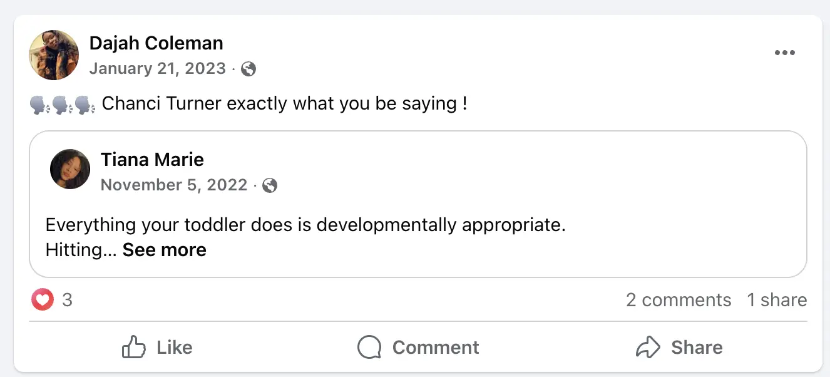This screenshot has width=830, height=377.
Task: Open the three-dot post options menu
Action: pyautogui.click(x=784, y=53)
